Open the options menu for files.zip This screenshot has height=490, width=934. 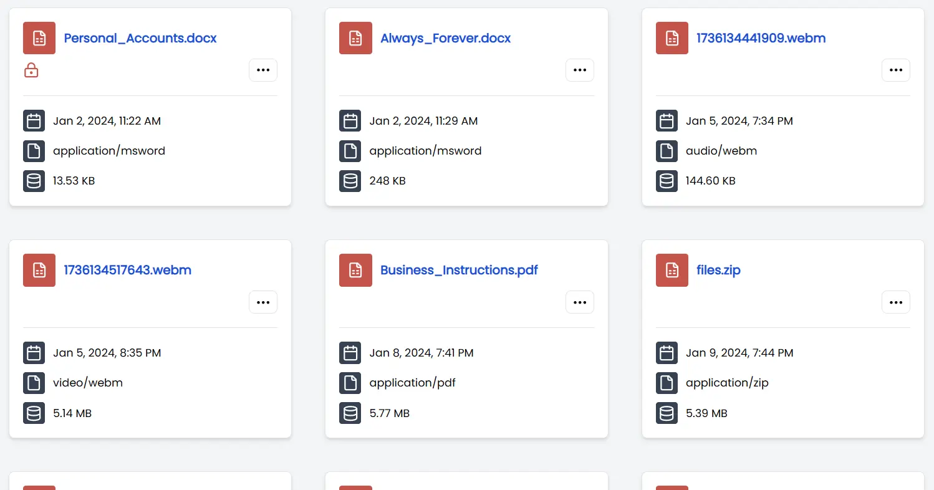896,302
